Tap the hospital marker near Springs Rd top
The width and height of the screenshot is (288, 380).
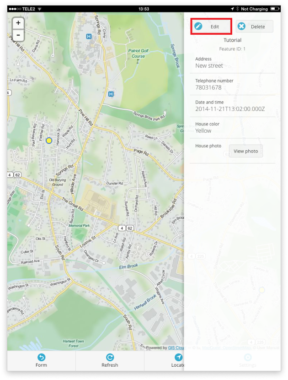(x=89, y=36)
